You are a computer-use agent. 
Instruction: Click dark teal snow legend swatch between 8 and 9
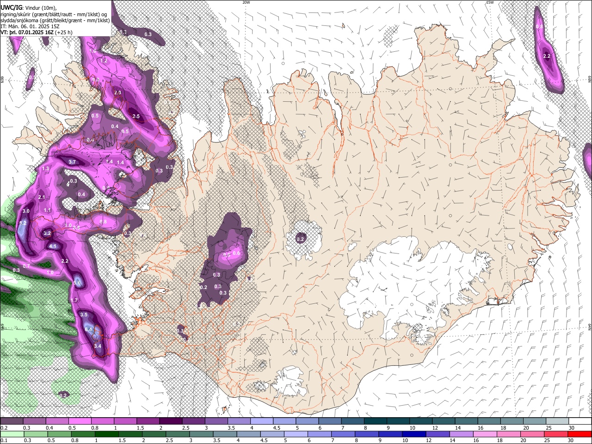point(375,421)
